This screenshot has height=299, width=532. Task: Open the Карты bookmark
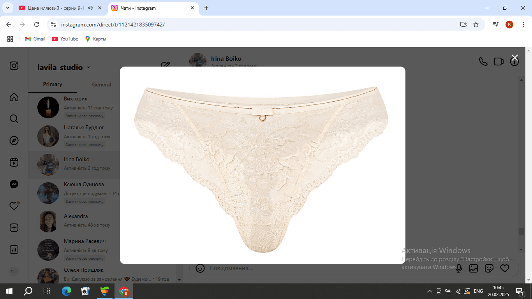tap(96, 39)
